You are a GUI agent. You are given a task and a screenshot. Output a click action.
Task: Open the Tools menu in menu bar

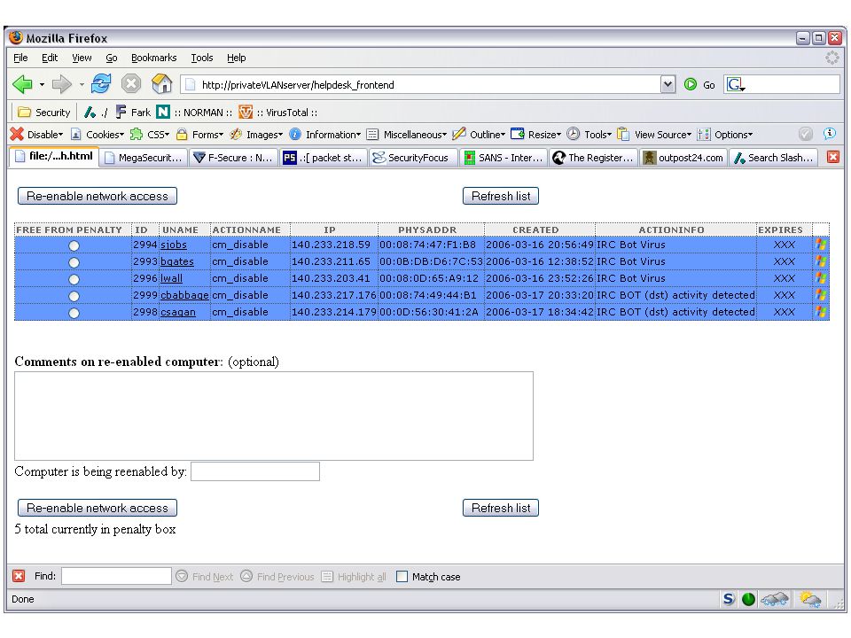coord(201,58)
